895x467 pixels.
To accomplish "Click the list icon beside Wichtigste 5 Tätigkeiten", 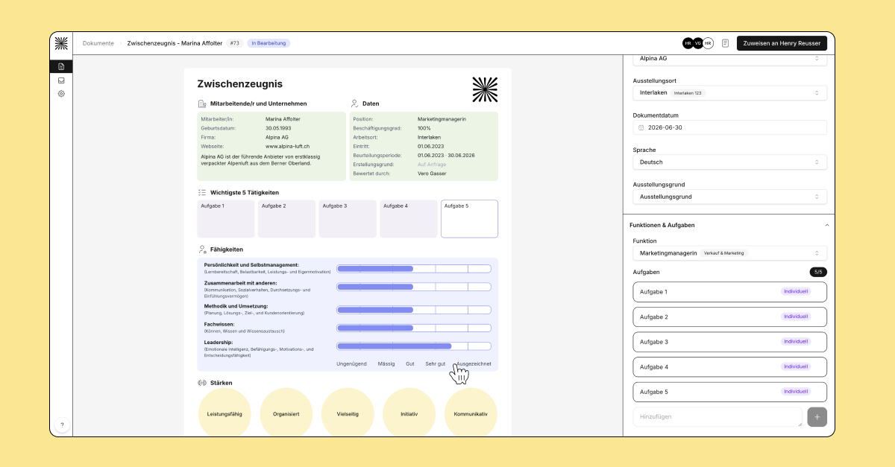I will [202, 192].
